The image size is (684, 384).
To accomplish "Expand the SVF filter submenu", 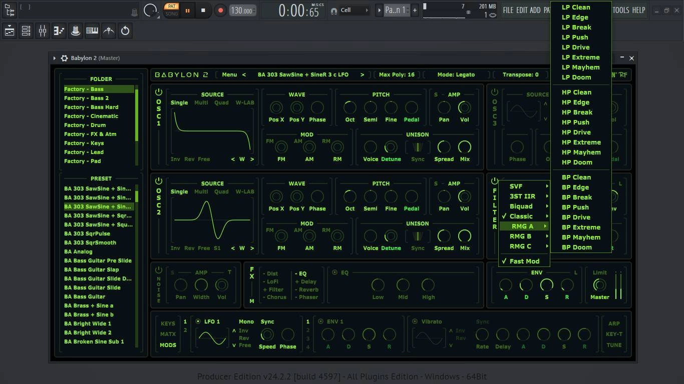I will click(x=524, y=186).
